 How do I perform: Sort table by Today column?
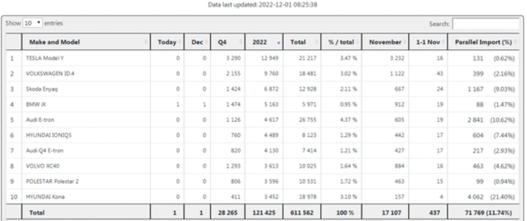[167, 42]
